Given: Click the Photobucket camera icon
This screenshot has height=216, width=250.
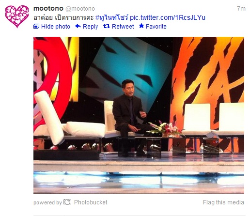Looking at the screenshot, I should pos(67,202).
